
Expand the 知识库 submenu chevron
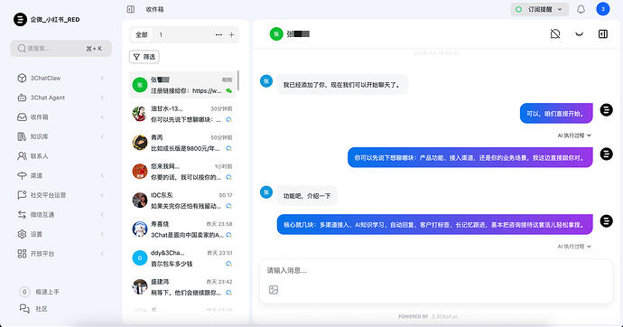(103, 136)
